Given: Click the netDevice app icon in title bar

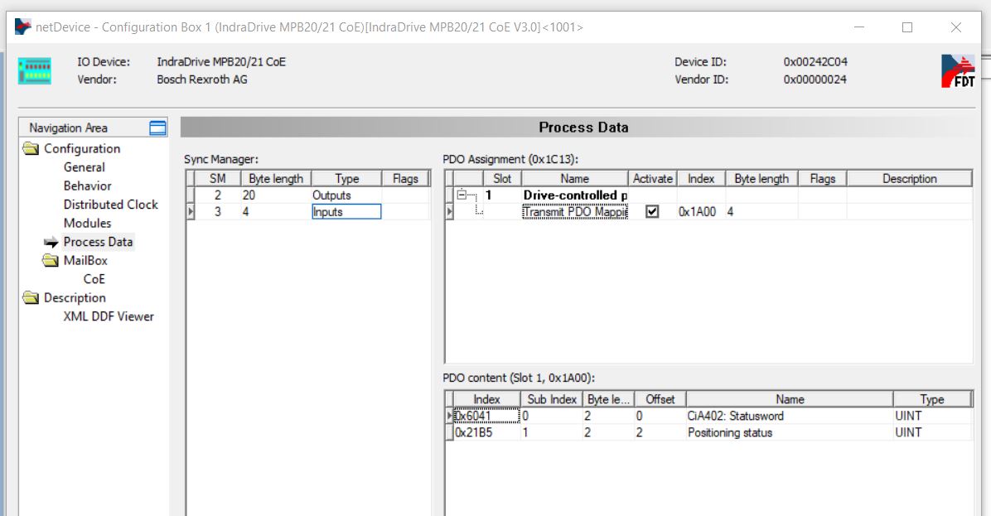Looking at the screenshot, I should coord(22,27).
